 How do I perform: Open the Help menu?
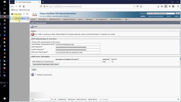pyautogui.click(x=127, y=19)
